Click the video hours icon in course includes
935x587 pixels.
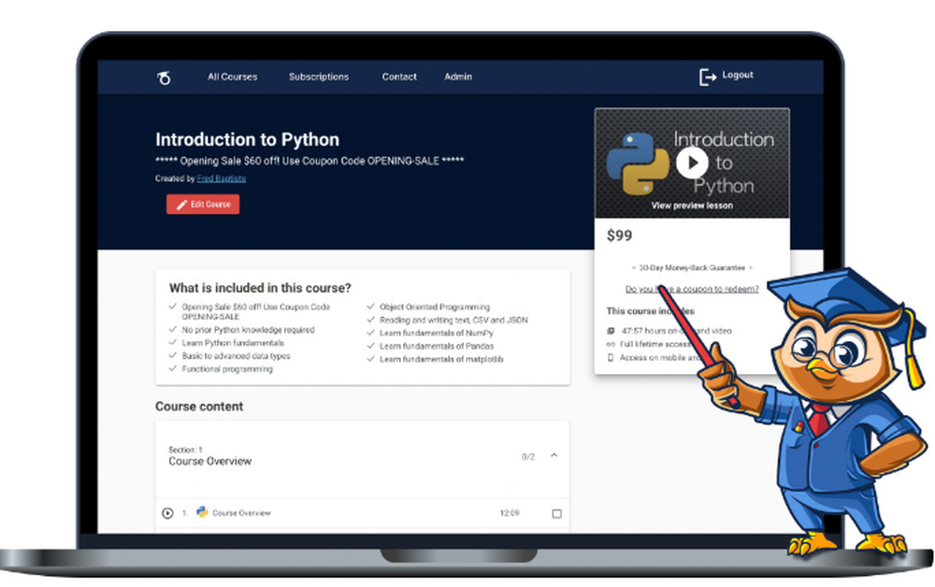[611, 331]
